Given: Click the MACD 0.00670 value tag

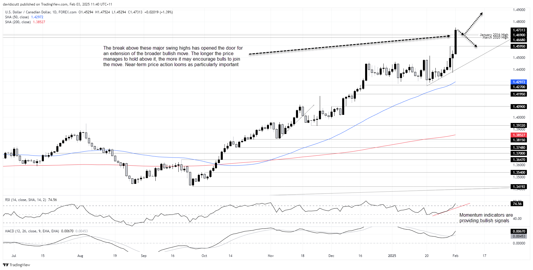Looking at the screenshot, I should (x=518, y=231).
